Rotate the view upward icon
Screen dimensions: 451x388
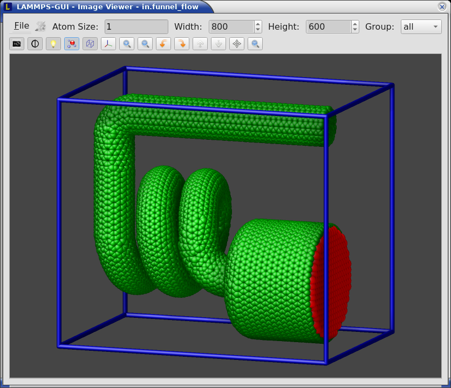tap(200, 44)
